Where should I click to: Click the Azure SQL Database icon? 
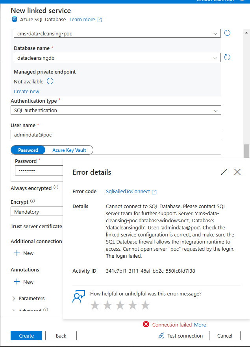tap(15, 19)
